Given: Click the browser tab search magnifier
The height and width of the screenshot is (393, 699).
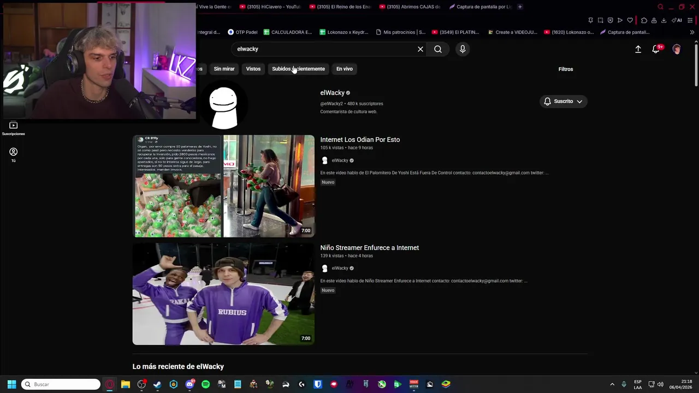Looking at the screenshot, I should coord(660,7).
